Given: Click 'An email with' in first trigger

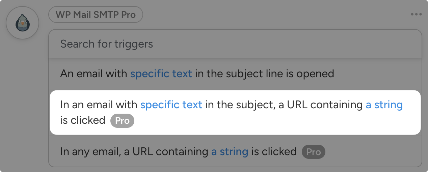Looking at the screenshot, I should click(x=93, y=74).
